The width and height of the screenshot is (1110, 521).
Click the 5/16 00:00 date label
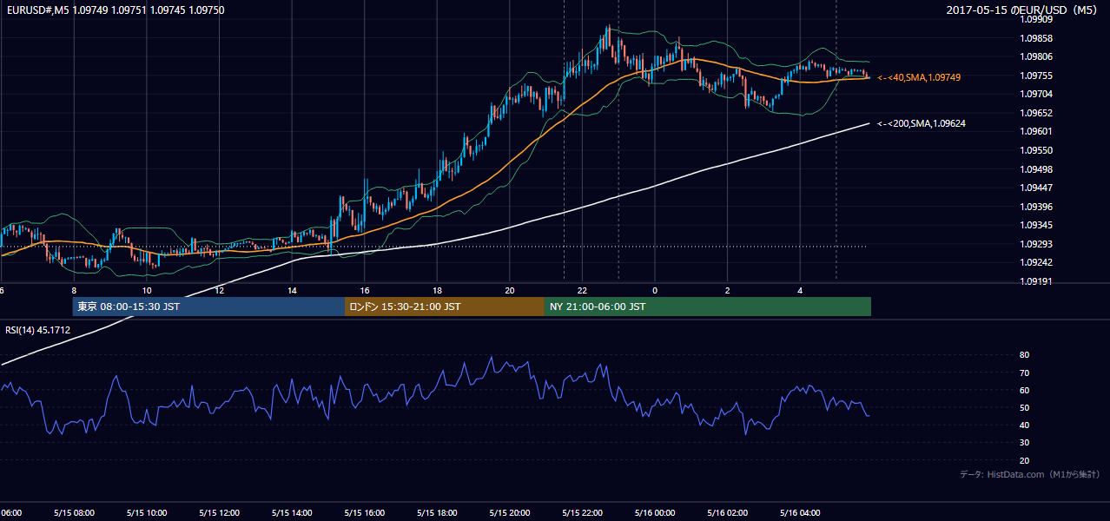[655, 513]
